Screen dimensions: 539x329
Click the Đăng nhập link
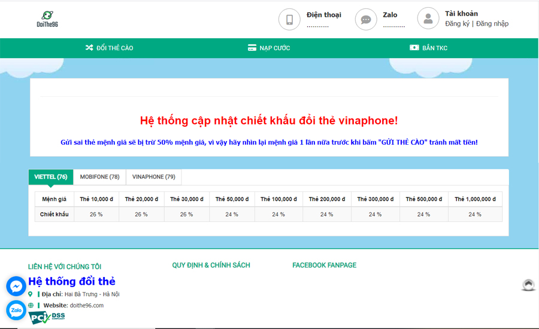492,24
